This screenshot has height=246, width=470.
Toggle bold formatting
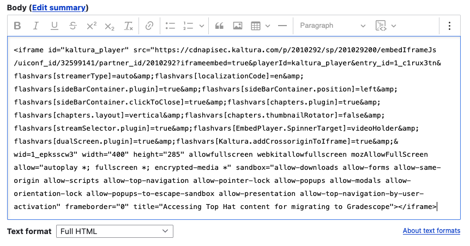pyautogui.click(x=17, y=26)
